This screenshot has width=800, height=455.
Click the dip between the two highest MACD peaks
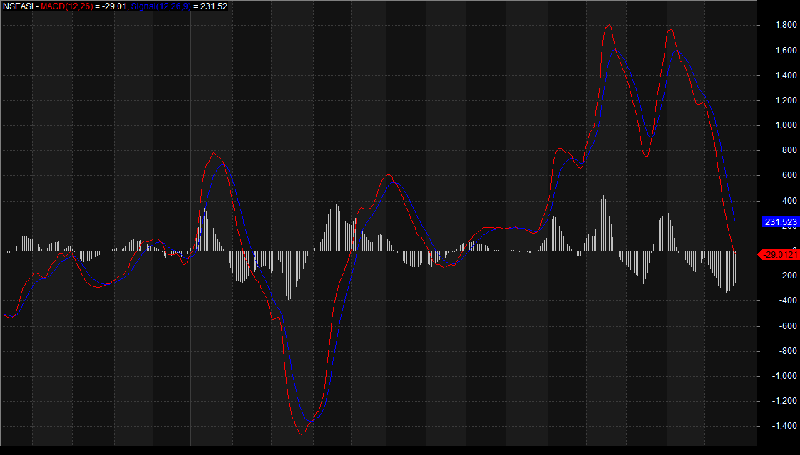(645, 155)
